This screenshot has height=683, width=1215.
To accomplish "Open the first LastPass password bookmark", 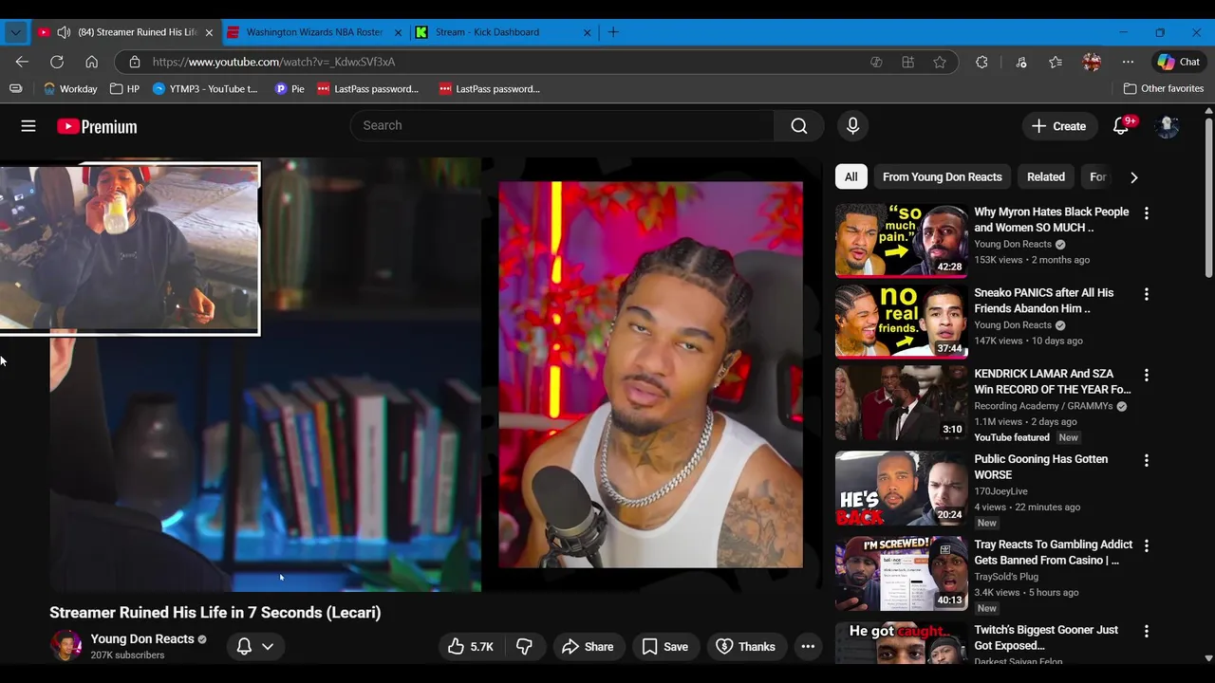I will [368, 88].
